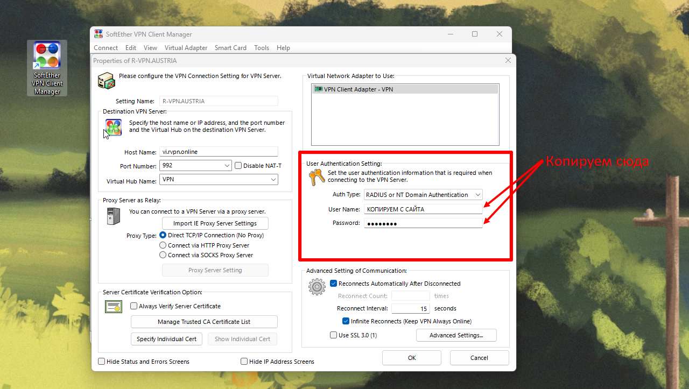The image size is (689, 389).
Task: Click the Advanced Settings button
Action: click(456, 335)
